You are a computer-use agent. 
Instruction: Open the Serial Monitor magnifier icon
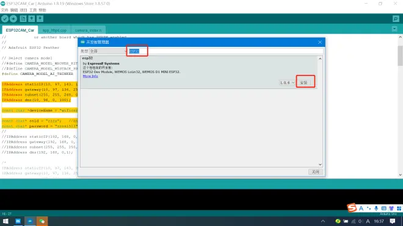396,19
